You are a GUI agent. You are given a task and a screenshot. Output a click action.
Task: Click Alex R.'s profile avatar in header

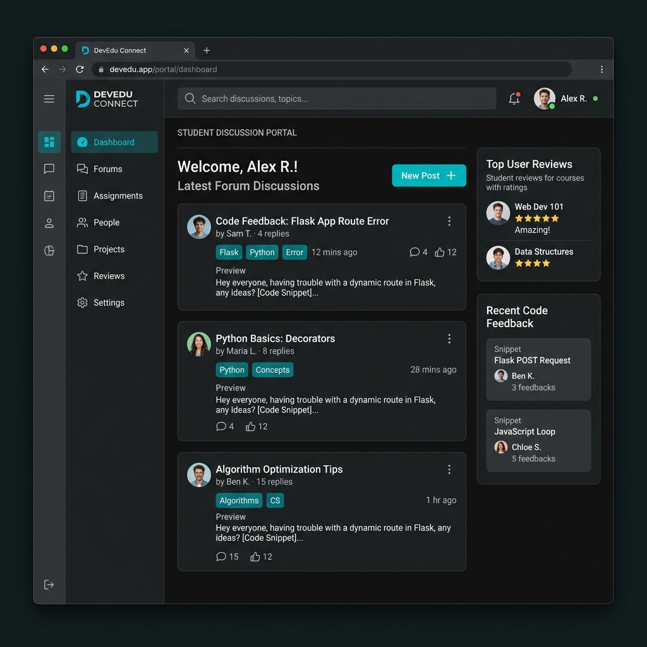[544, 99]
